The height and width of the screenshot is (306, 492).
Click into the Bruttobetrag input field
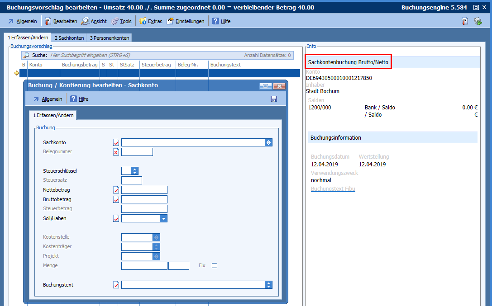144,199
